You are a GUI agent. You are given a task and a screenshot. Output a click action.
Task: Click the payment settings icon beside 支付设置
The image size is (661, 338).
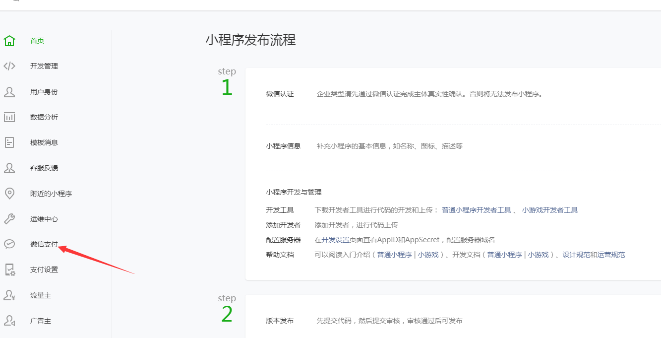click(9, 270)
